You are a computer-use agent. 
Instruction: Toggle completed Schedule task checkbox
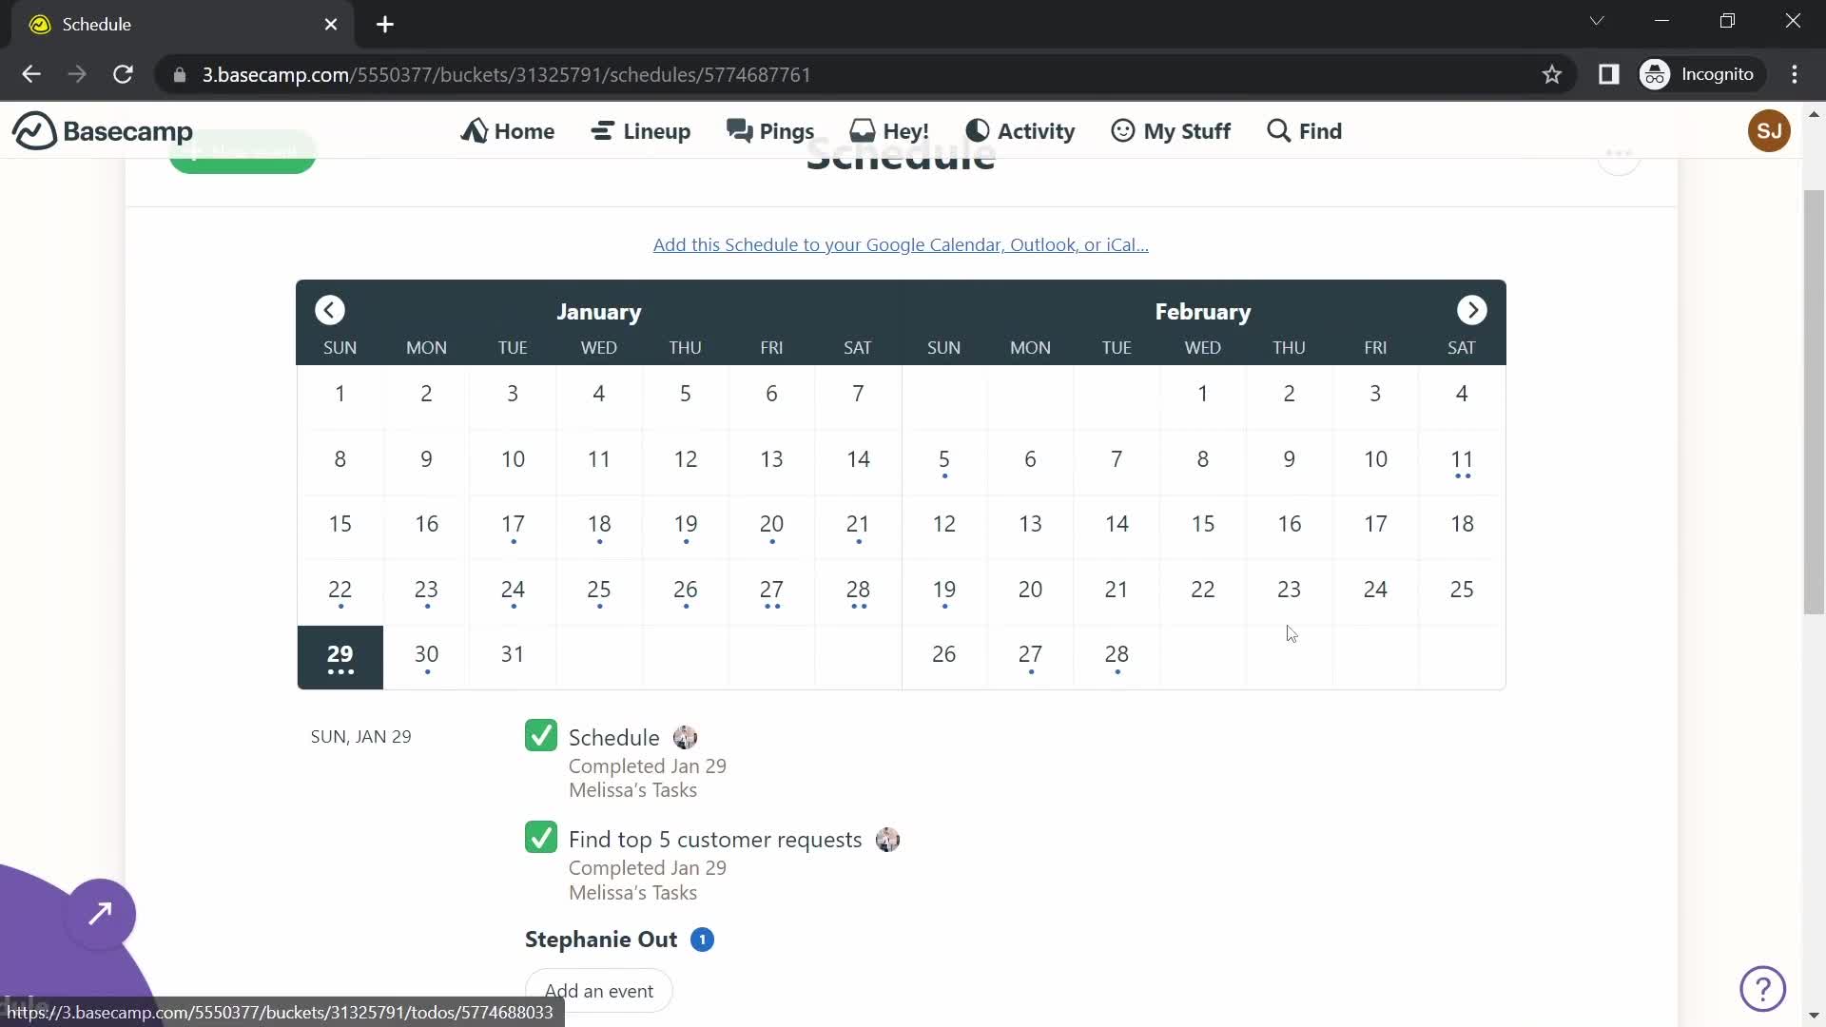(x=542, y=739)
